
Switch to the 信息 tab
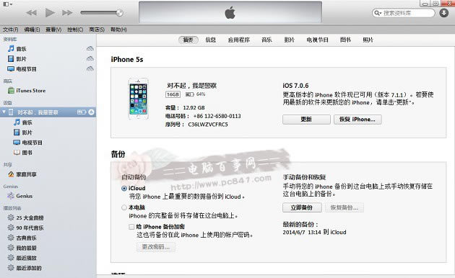(211, 40)
